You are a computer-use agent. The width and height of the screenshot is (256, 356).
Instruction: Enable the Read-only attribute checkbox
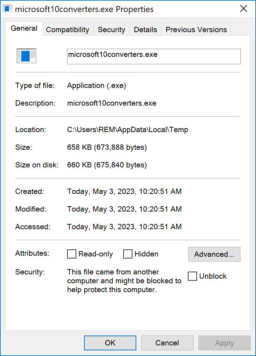[72, 254]
